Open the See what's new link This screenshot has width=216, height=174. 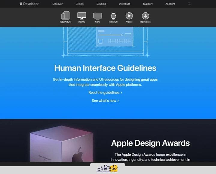[105, 101]
